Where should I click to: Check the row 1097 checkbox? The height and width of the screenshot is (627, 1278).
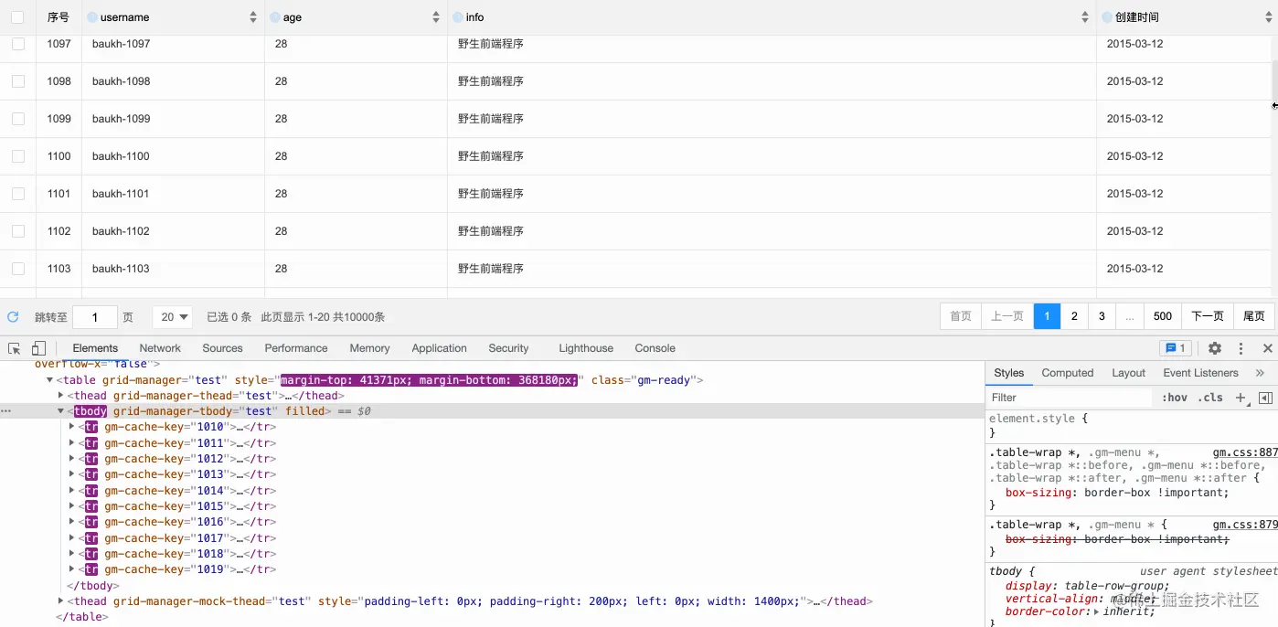coord(18,44)
